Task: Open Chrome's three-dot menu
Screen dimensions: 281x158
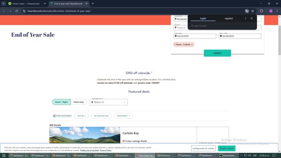Action: 277,11
